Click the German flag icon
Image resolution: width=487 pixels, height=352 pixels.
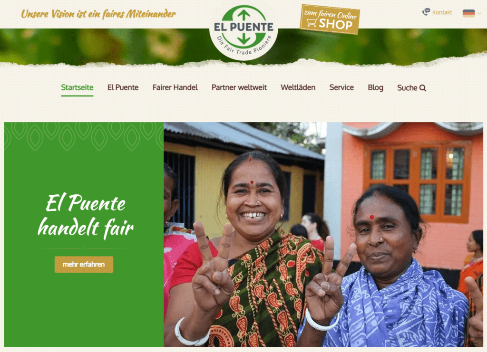point(468,13)
